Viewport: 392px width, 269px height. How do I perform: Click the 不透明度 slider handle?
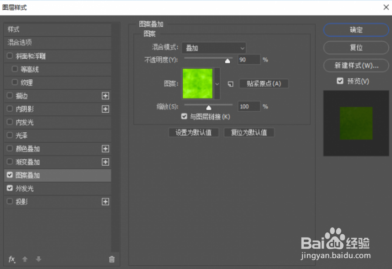(x=227, y=61)
